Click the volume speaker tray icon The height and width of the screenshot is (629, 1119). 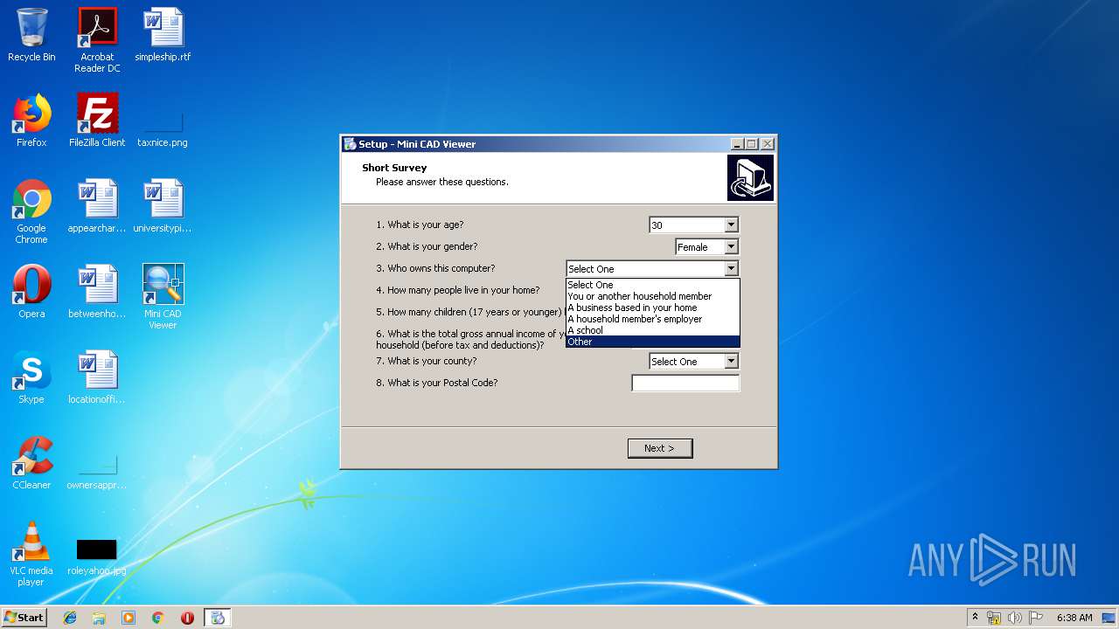[1015, 618]
